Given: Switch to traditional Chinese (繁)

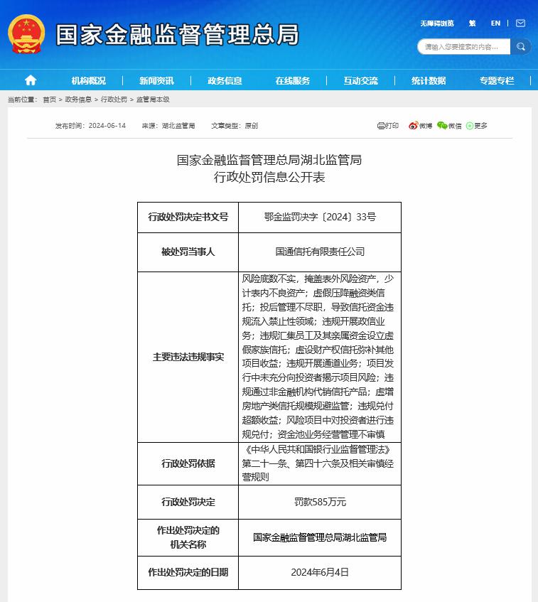Looking at the screenshot, I should coord(473,23).
